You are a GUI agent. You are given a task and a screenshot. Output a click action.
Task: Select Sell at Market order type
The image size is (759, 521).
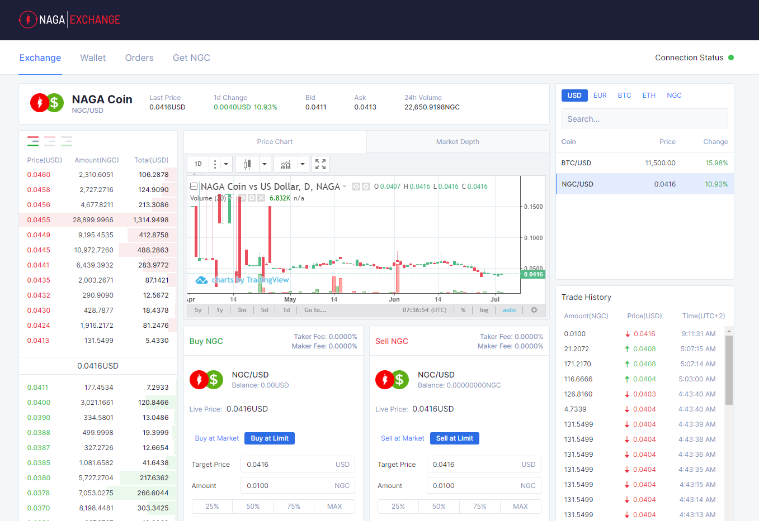403,438
